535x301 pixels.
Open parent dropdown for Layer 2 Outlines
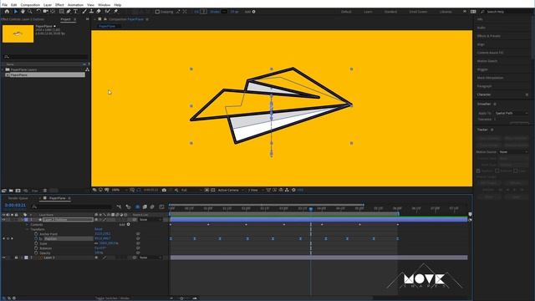150,220
